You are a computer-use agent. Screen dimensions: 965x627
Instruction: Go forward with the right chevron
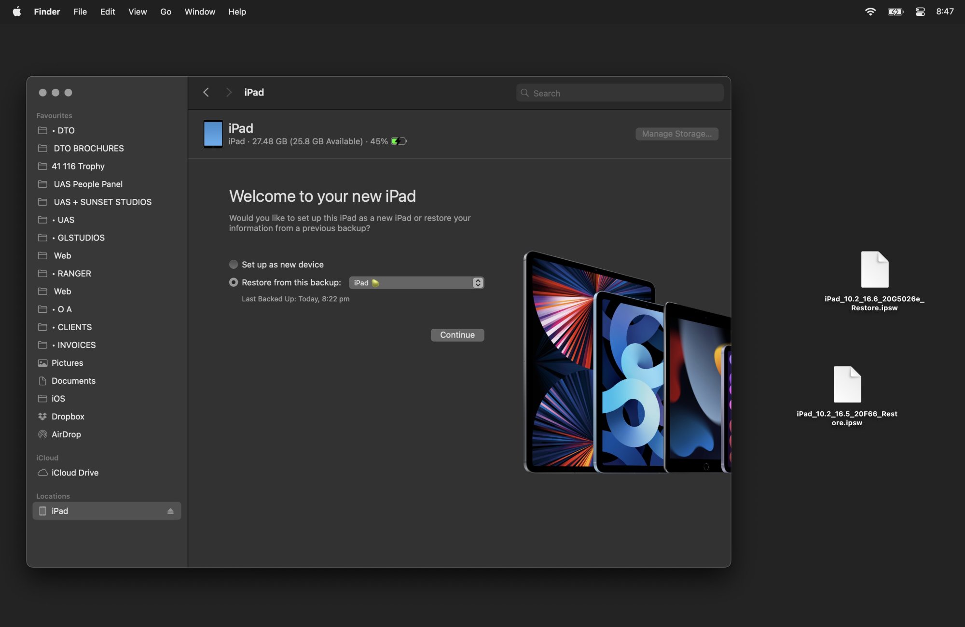[x=229, y=92]
